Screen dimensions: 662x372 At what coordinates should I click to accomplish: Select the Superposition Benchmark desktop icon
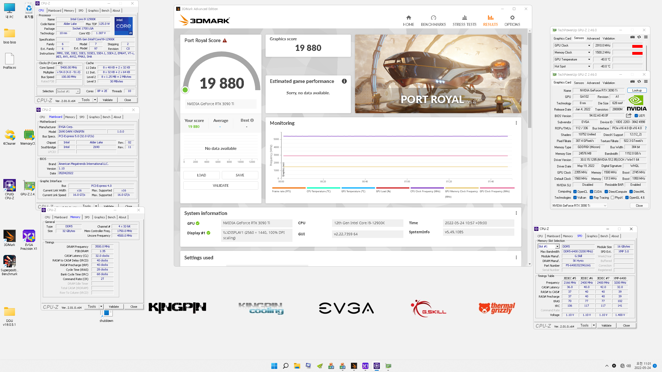(10, 265)
